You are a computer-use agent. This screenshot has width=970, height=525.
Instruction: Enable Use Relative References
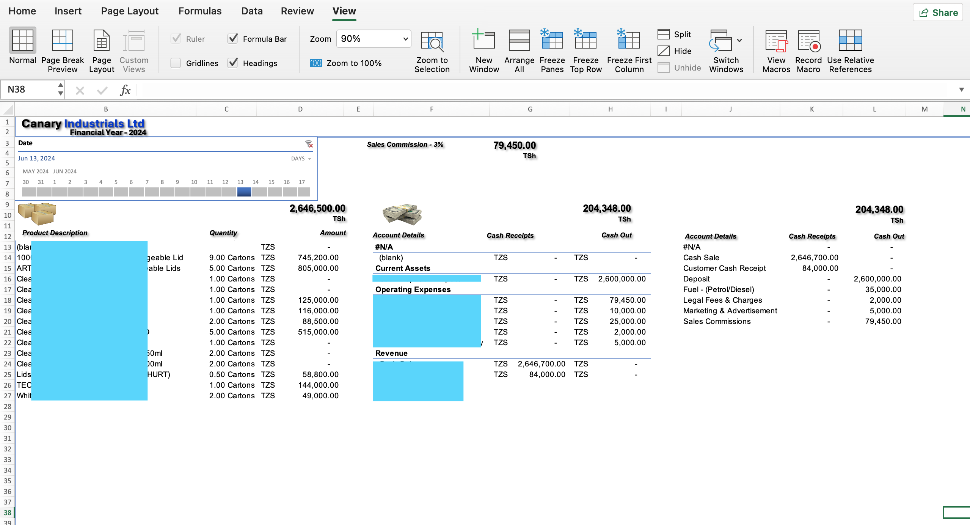pos(850,49)
